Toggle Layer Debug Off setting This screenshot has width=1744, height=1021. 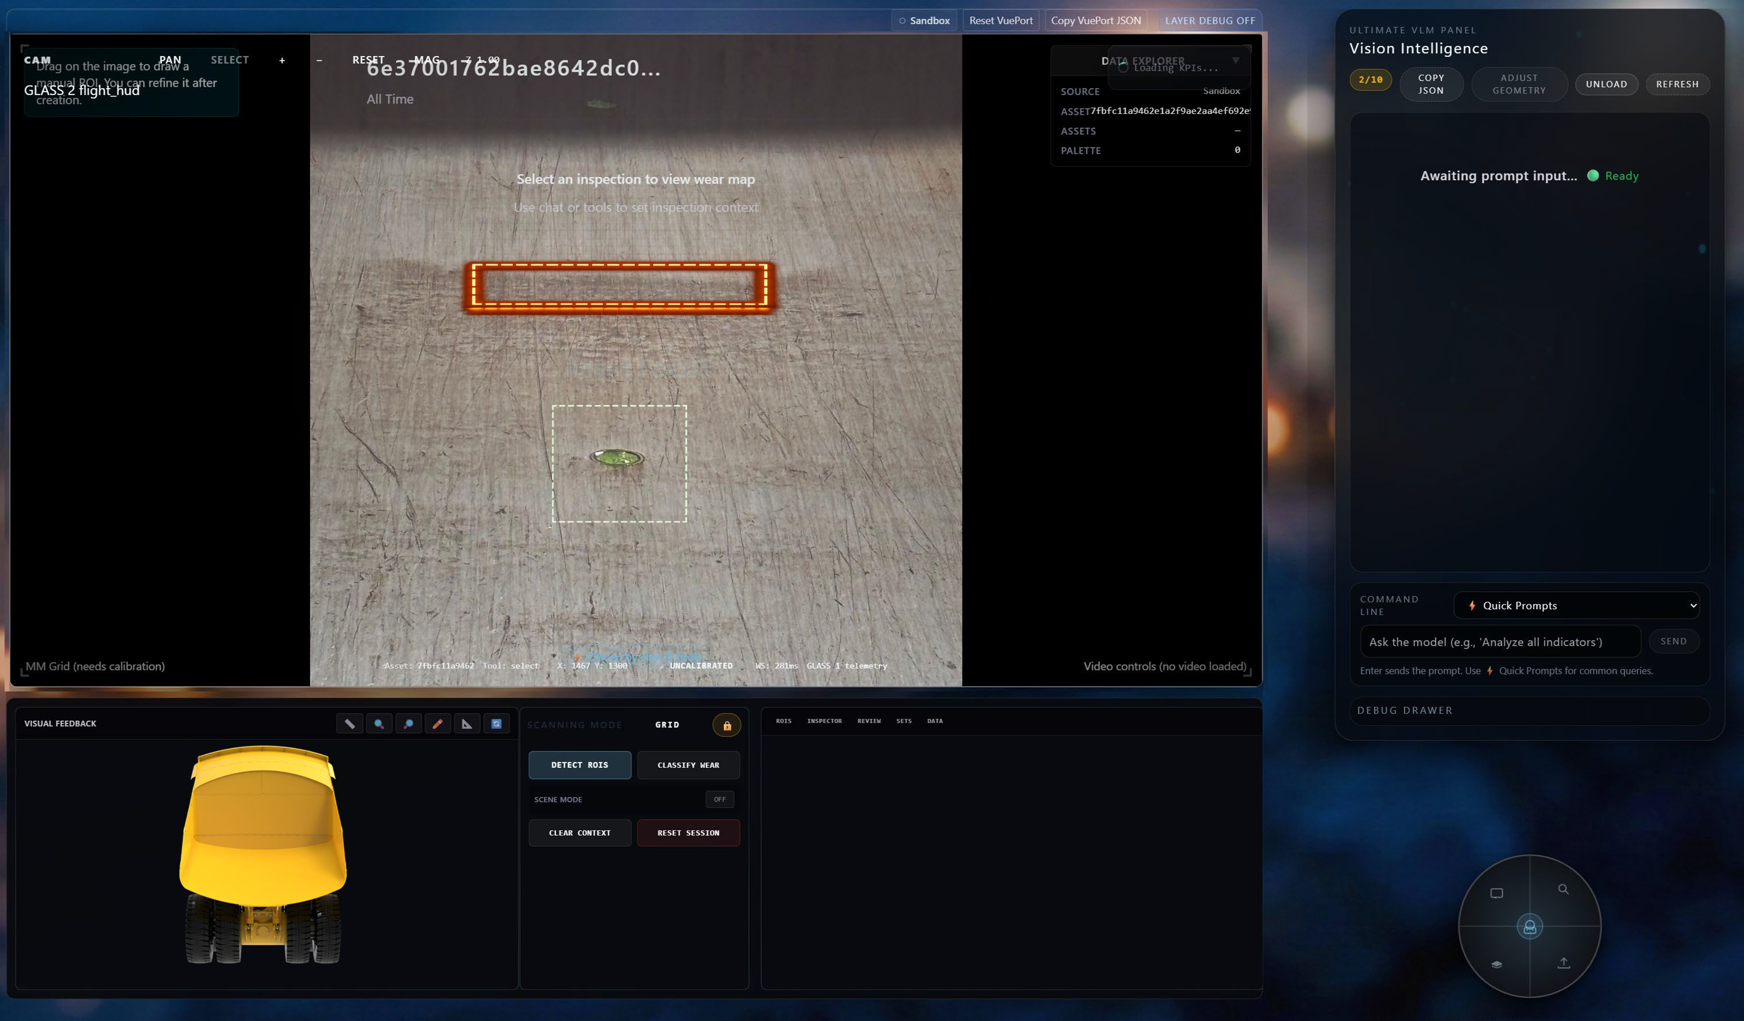[1210, 20]
